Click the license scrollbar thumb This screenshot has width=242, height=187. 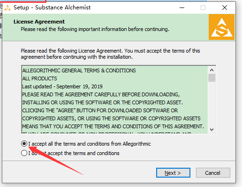(212, 78)
